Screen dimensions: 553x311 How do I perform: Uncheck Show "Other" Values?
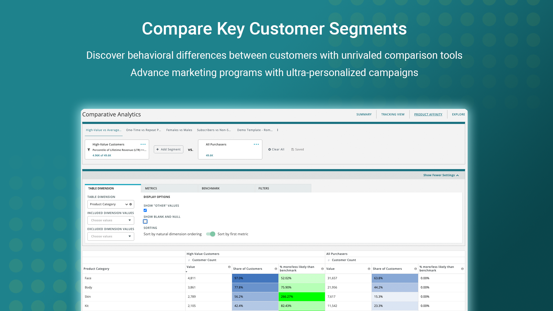tap(145, 210)
